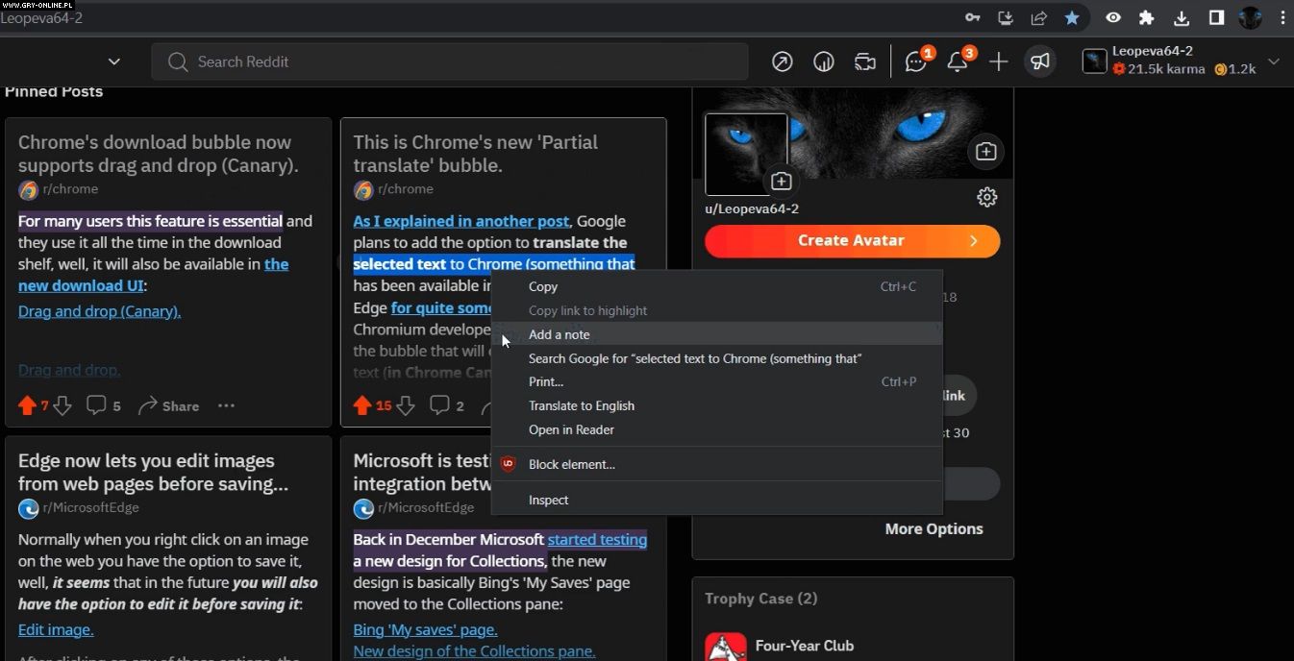Toggle the browser side panel icon
Viewport: 1294px width, 661px height.
pyautogui.click(x=1216, y=17)
